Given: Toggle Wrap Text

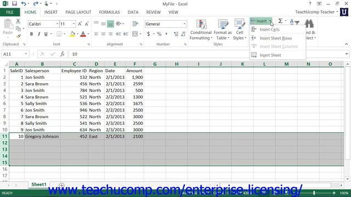Looking at the screenshot, I should 135,24.
